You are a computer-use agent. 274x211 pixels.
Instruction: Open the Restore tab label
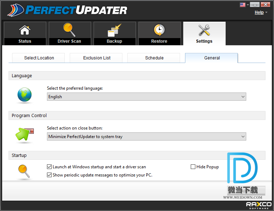[x=159, y=41]
